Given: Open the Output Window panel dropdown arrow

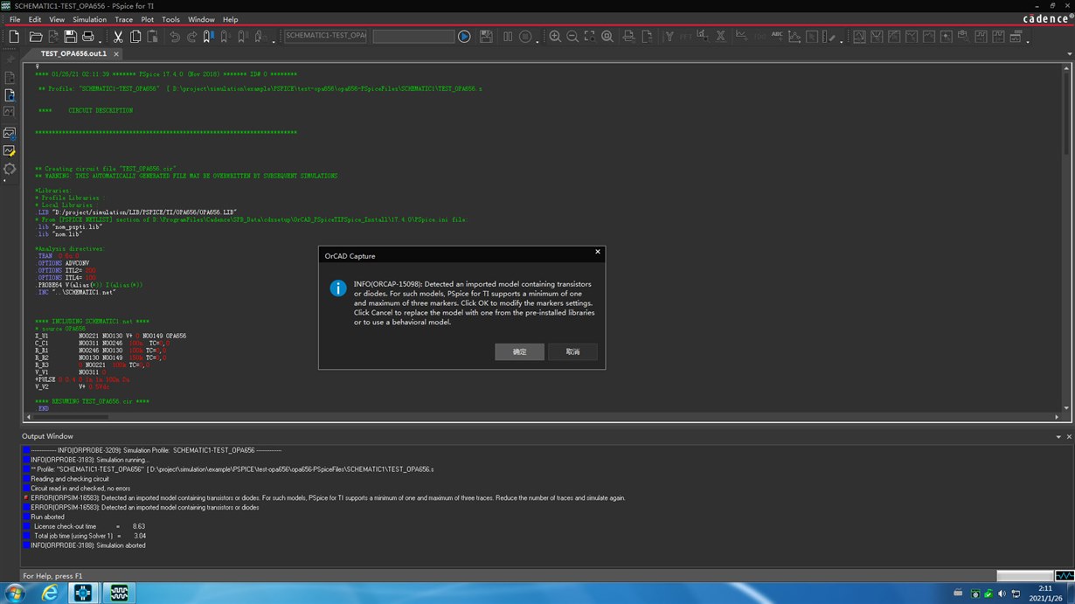Looking at the screenshot, I should click(1058, 436).
